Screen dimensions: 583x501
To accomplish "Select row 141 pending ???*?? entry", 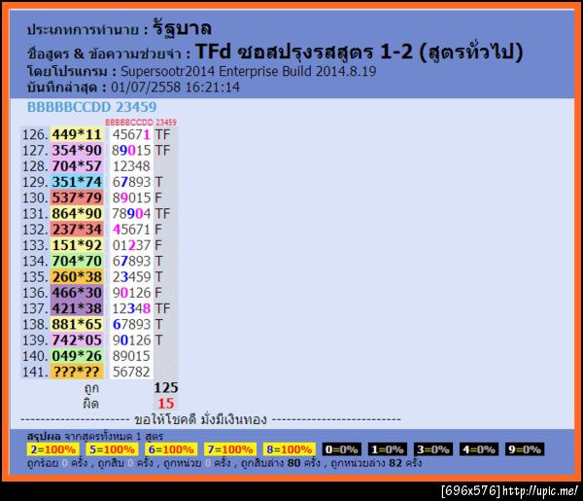I will point(77,372).
